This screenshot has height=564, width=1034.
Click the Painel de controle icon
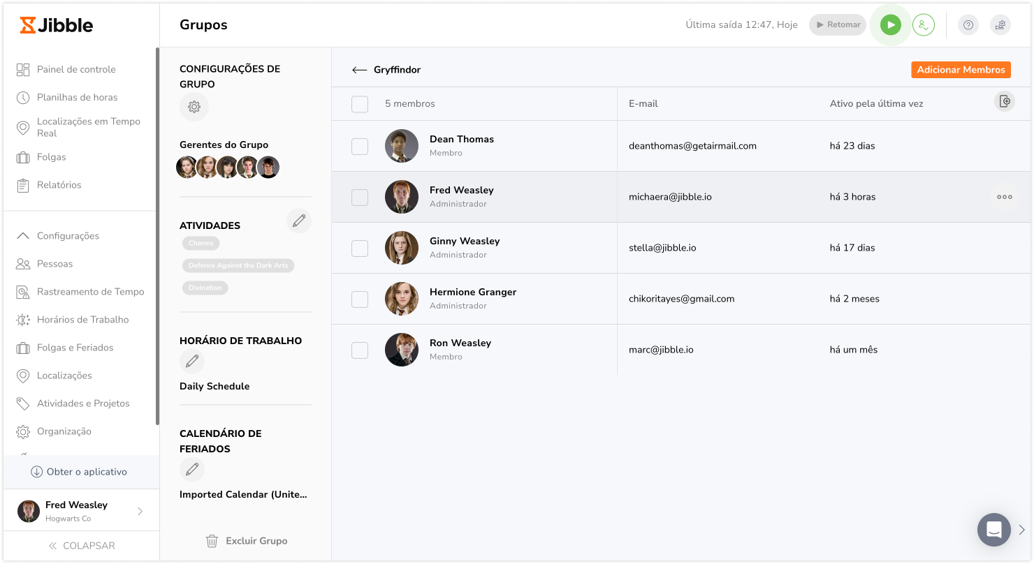point(23,70)
